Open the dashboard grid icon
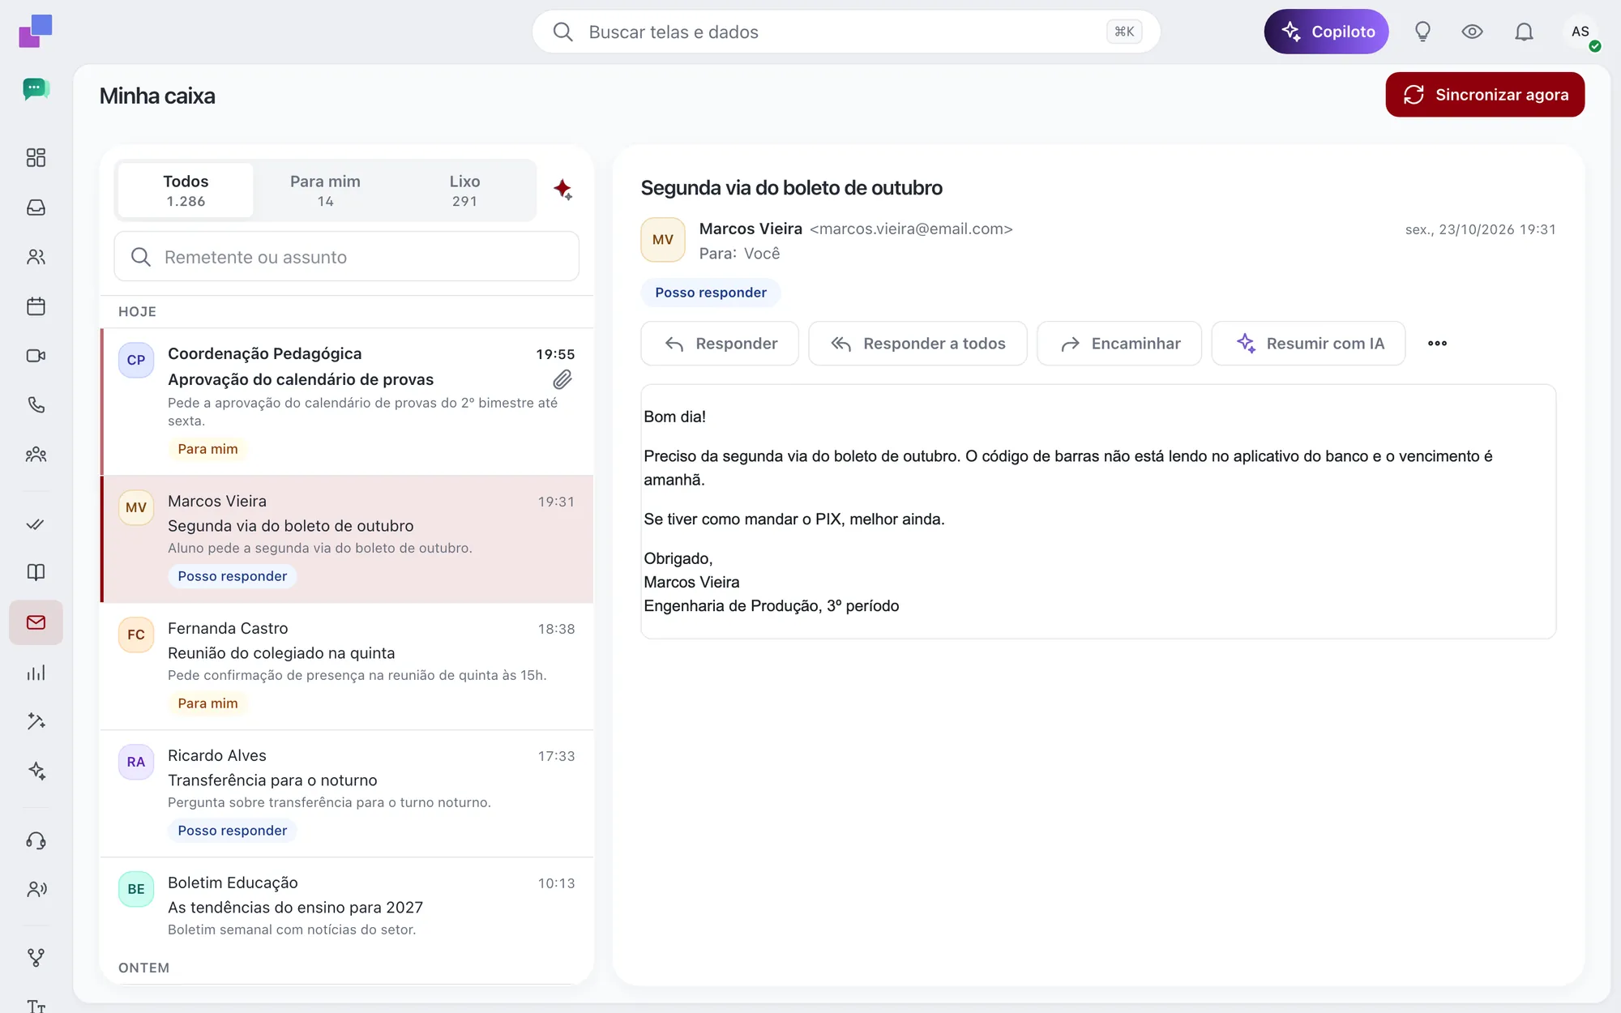Viewport: 1621px width, 1013px height. click(x=36, y=157)
